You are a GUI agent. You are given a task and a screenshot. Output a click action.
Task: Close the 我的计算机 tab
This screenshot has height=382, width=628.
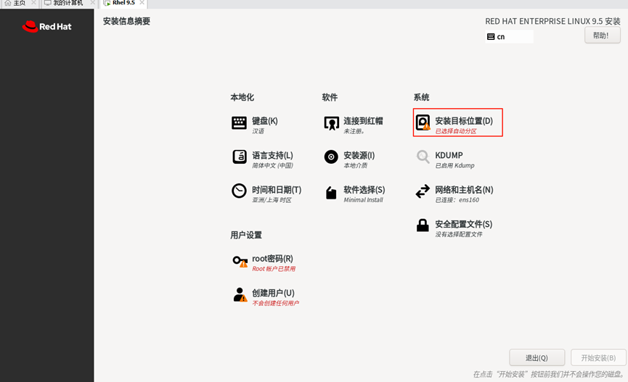click(x=92, y=2)
